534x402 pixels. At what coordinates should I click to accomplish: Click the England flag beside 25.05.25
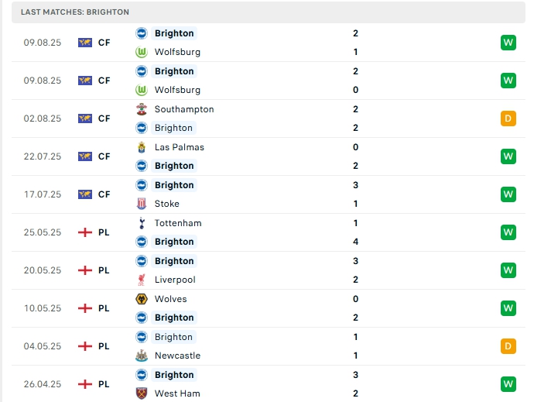click(x=85, y=232)
